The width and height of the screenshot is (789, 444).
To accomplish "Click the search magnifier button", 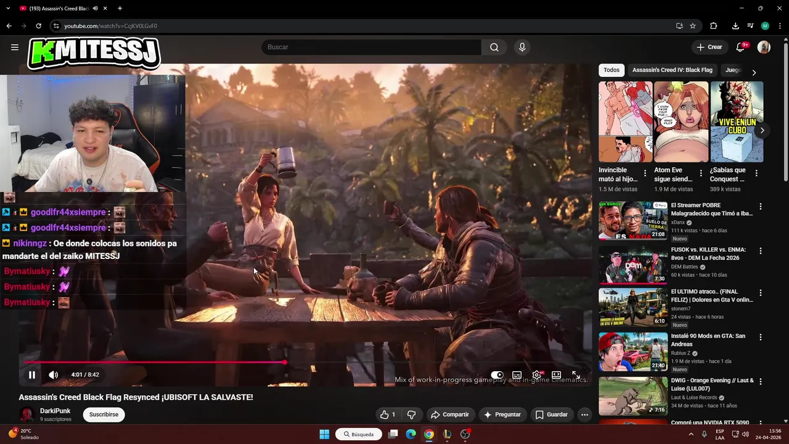I will [494, 47].
